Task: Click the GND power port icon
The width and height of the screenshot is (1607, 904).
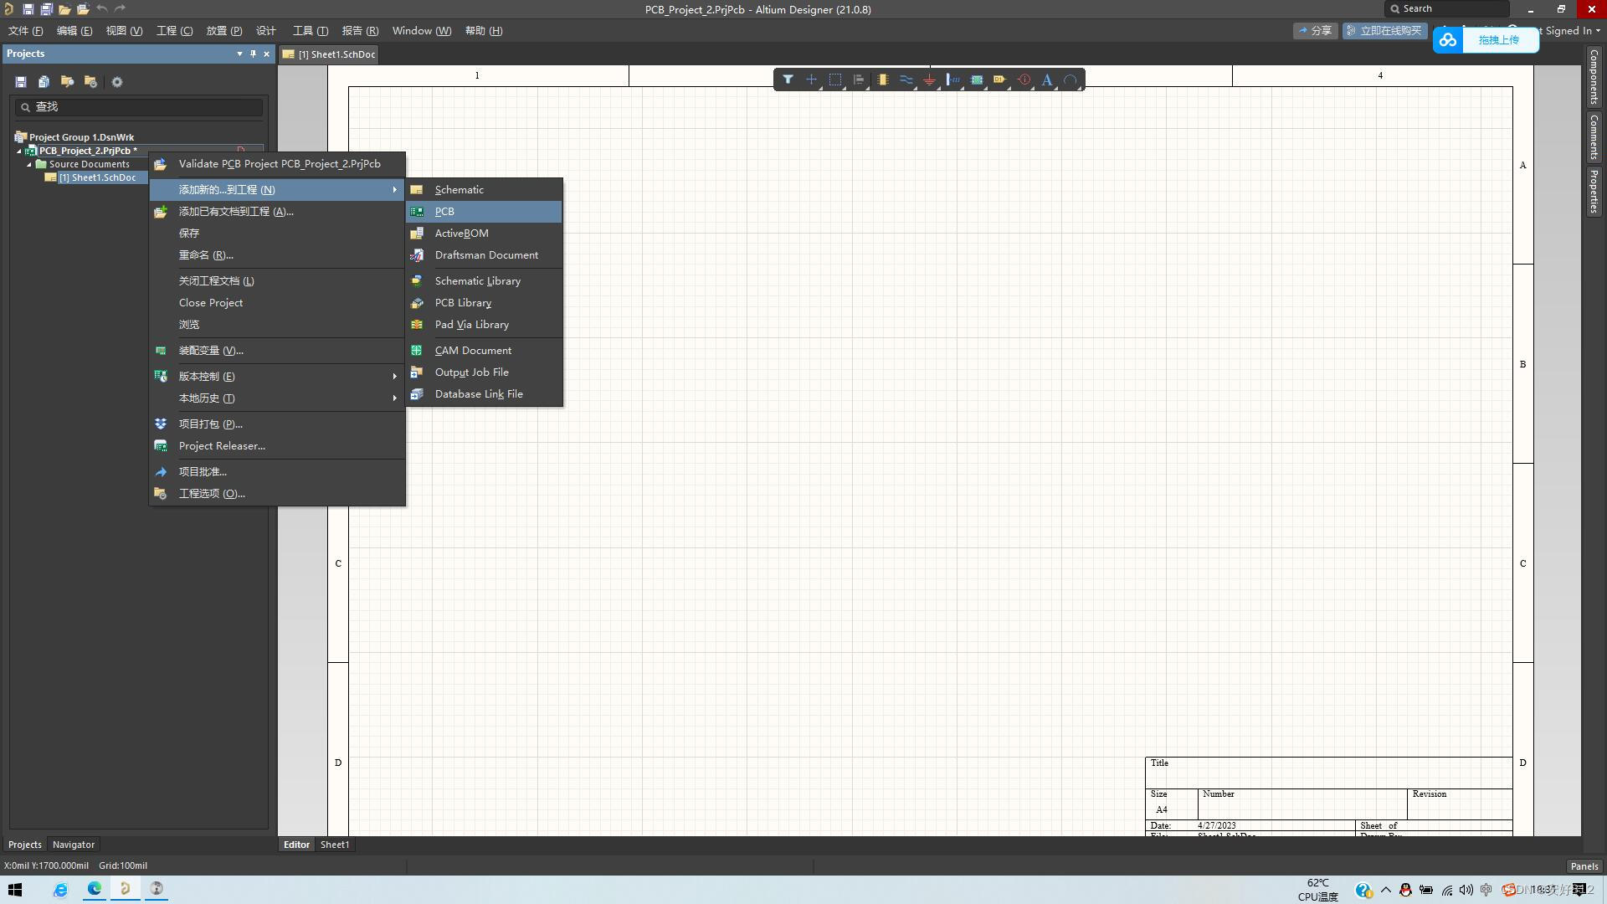Action: click(929, 80)
